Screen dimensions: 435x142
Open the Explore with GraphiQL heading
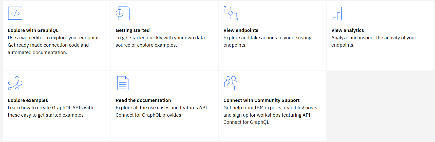(x=33, y=30)
